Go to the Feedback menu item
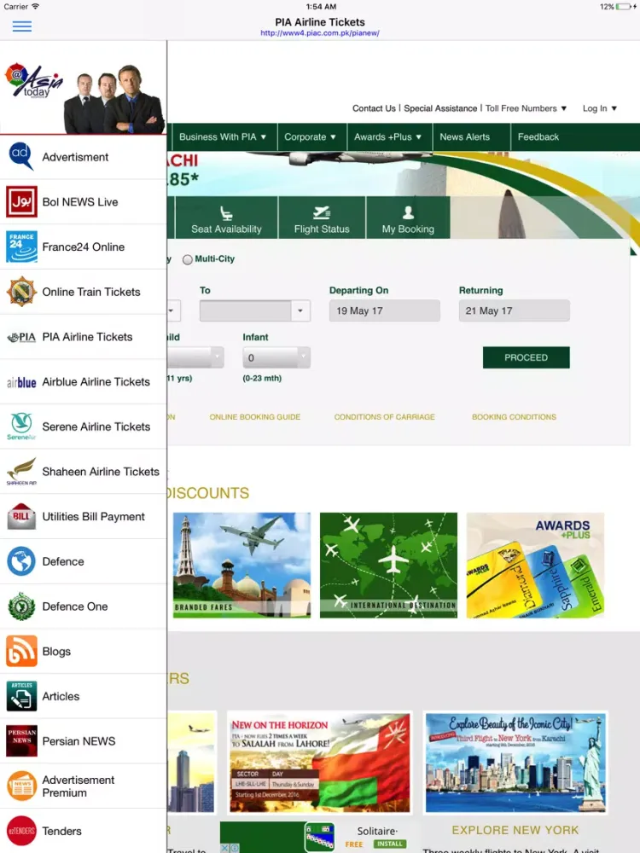This screenshot has width=640, height=853. point(538,137)
